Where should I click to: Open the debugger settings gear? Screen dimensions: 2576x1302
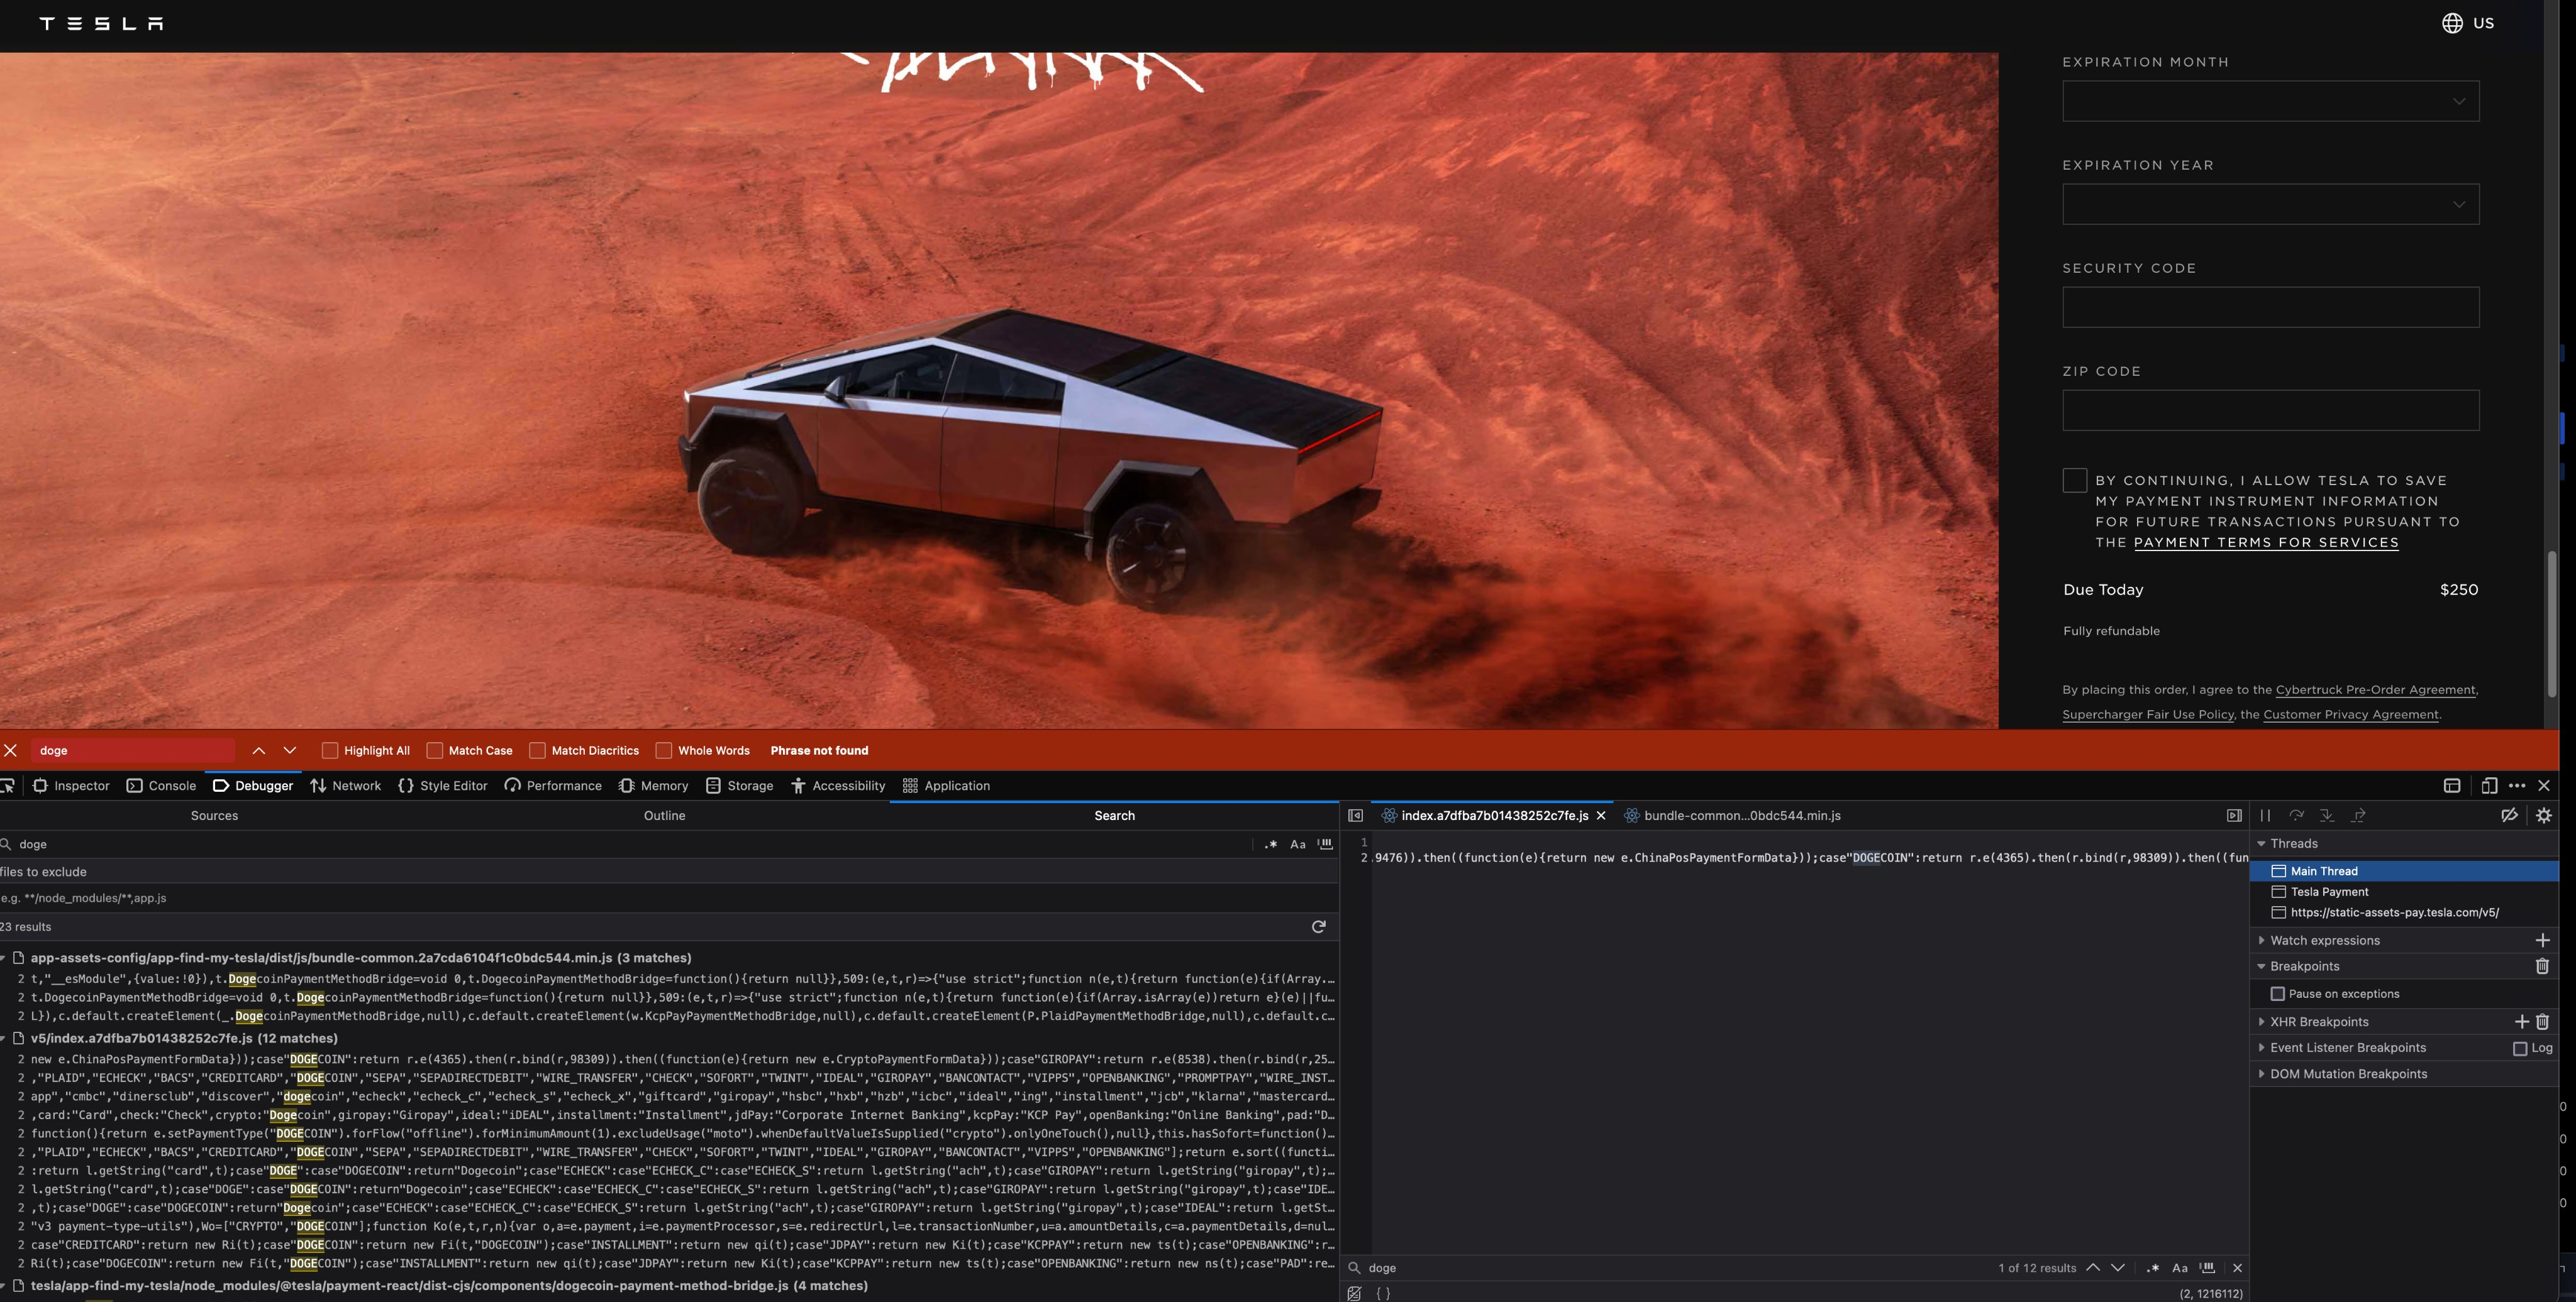pyautogui.click(x=2543, y=816)
